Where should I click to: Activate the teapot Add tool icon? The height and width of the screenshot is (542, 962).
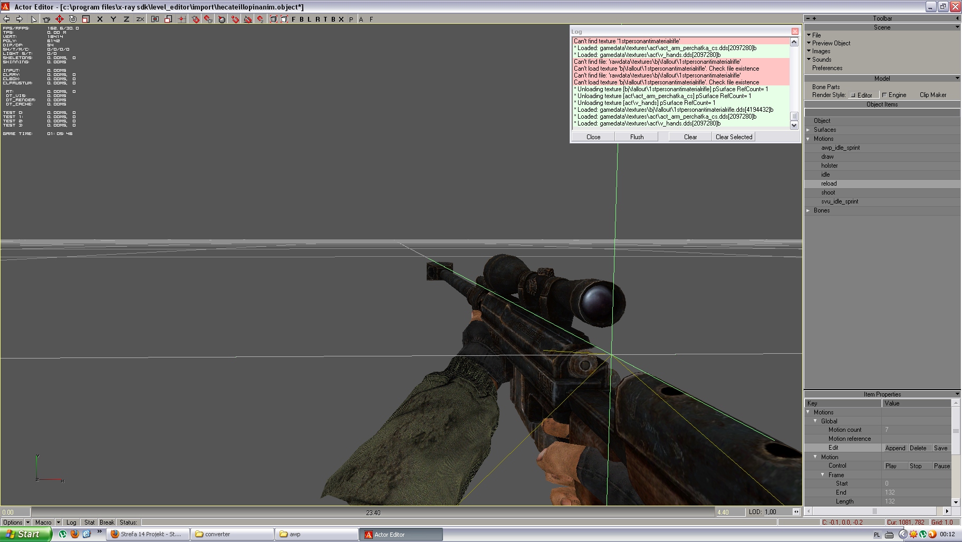46,19
